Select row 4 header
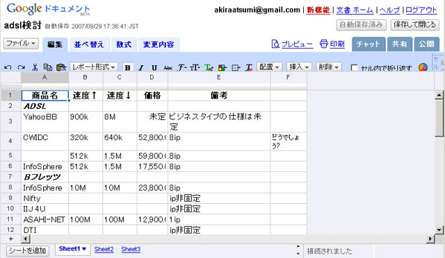The height and width of the screenshot is (258, 445). coord(10,141)
